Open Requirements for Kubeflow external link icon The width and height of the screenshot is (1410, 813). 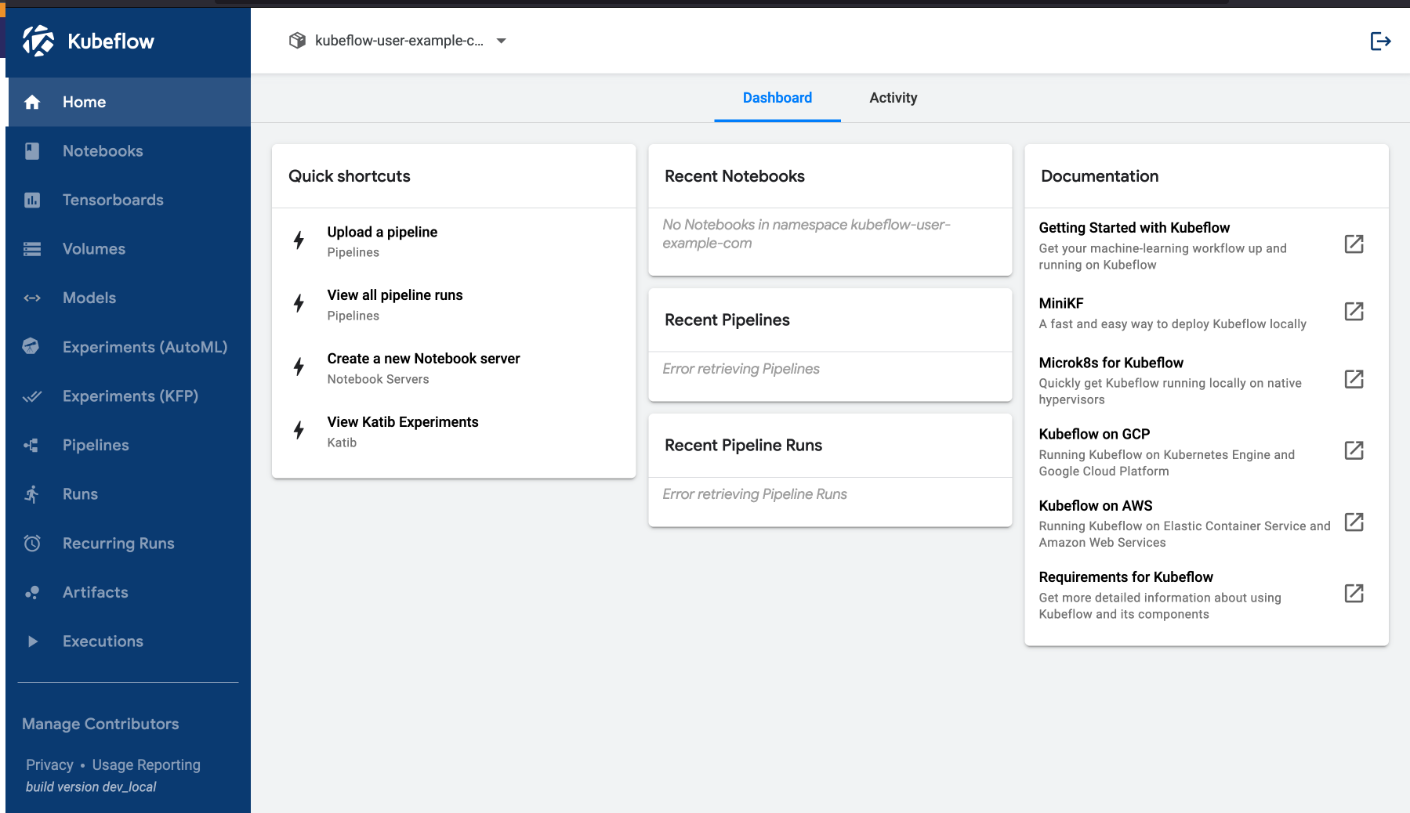(1354, 593)
